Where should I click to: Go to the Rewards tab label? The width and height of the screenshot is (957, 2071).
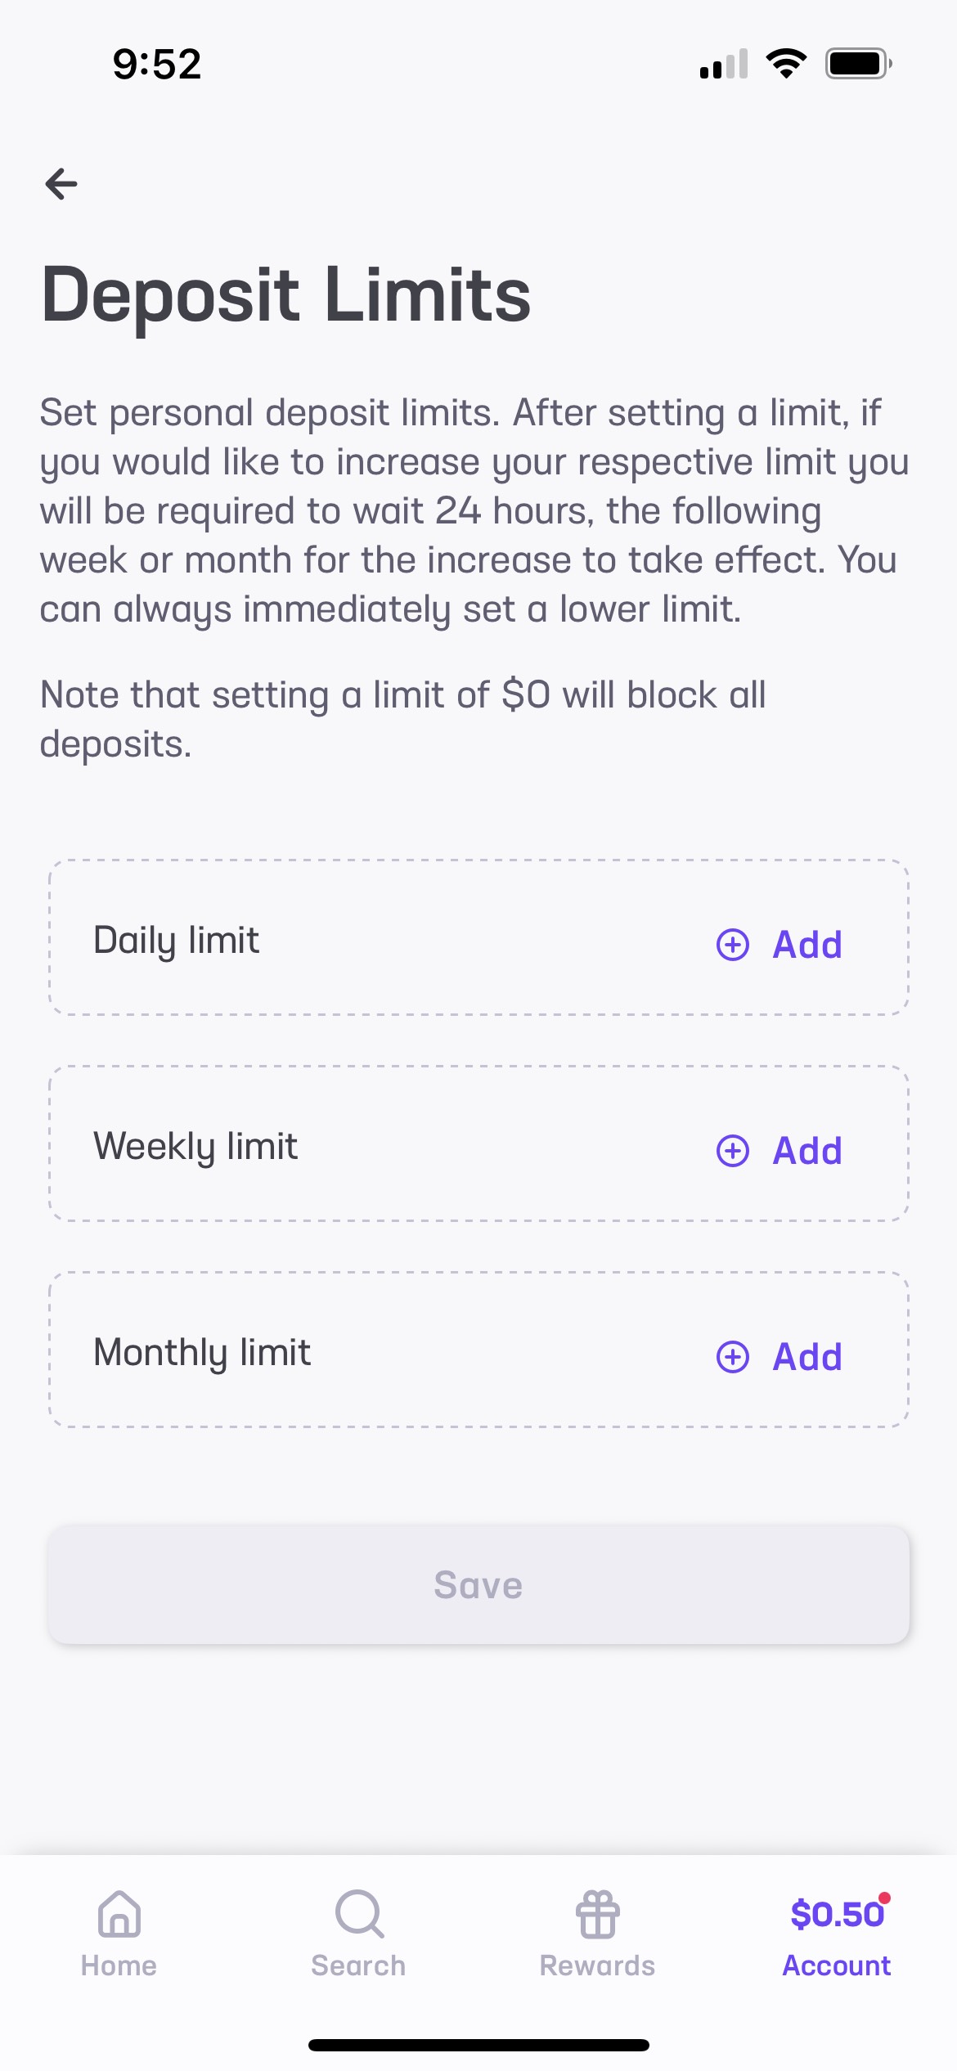tap(598, 1965)
